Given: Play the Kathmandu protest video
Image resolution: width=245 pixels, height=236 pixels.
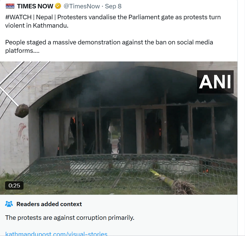Looking at the screenshot, I should pyautogui.click(x=119, y=128).
